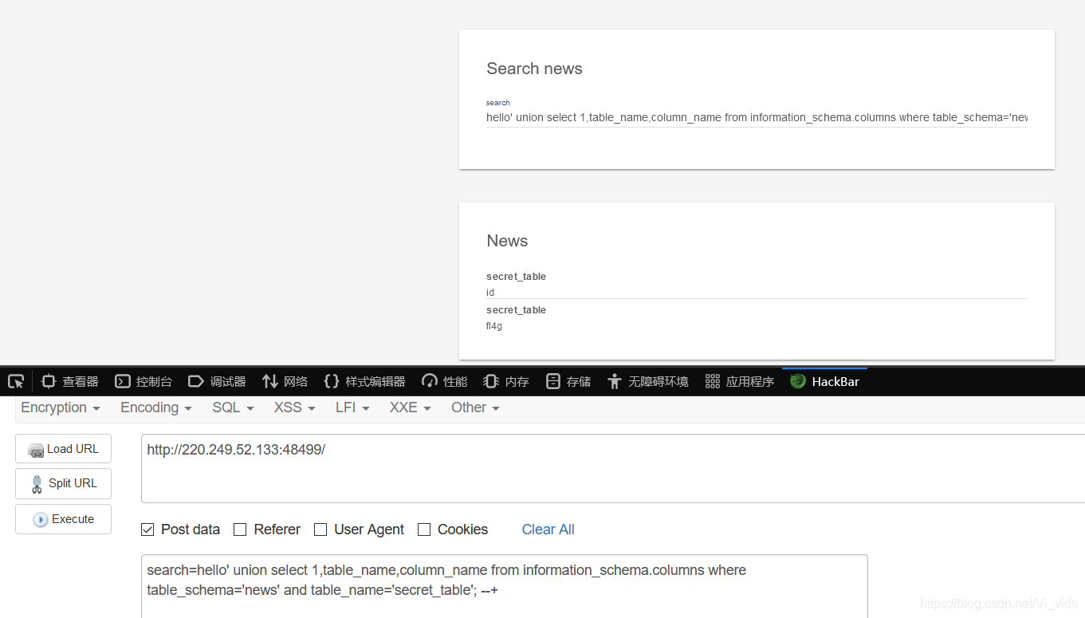Screen dimensions: 1085x618
Task: Click the search news input field
Action: coord(757,117)
